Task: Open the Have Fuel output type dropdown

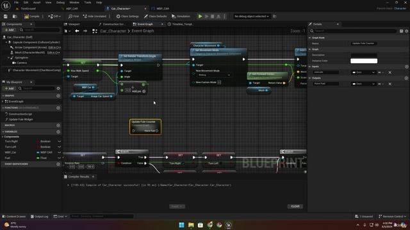Action: pyautogui.click(x=364, y=84)
